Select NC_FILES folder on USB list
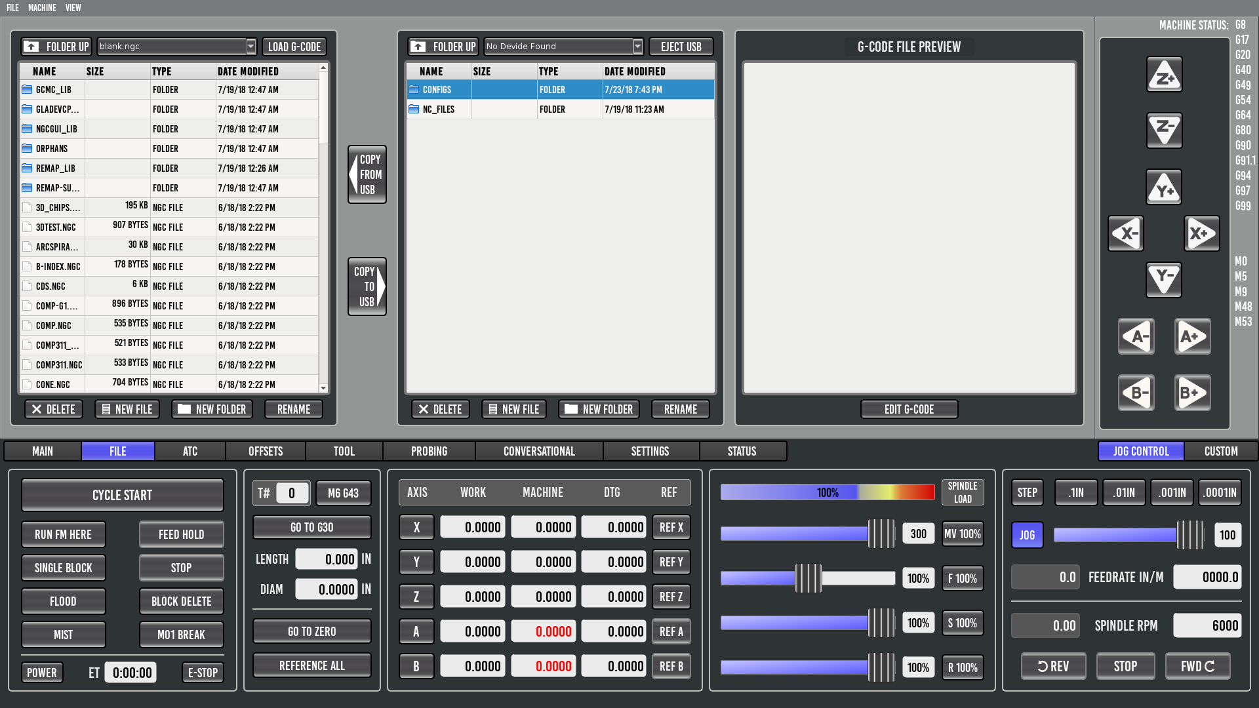Viewport: 1259px width, 708px height. pyautogui.click(x=560, y=109)
